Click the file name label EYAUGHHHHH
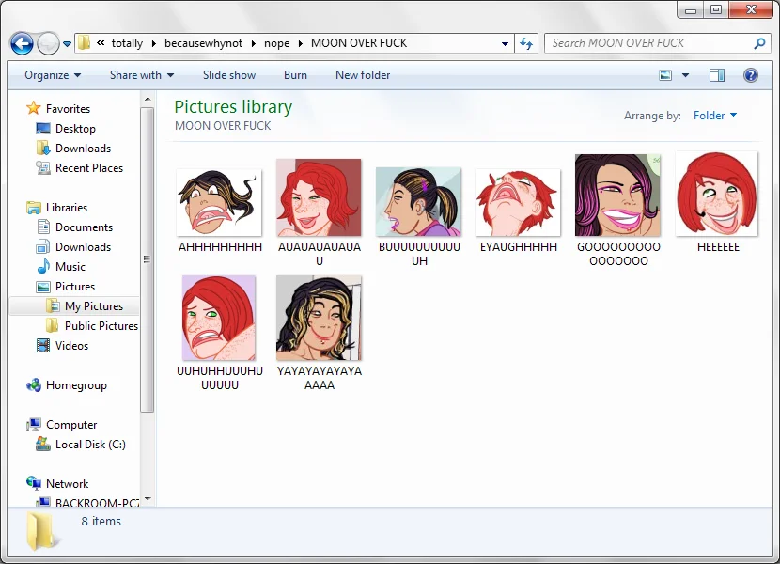The image size is (780, 564). (519, 247)
